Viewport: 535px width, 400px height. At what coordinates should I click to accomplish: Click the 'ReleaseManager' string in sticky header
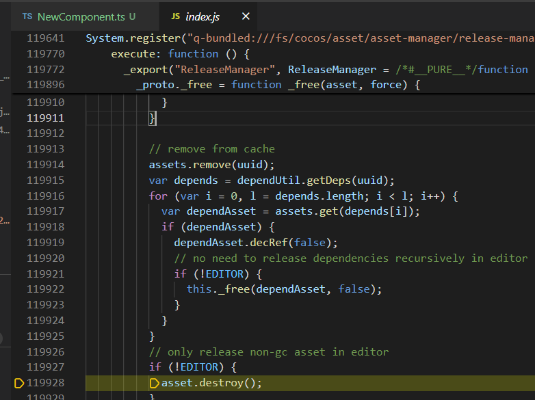(x=224, y=70)
